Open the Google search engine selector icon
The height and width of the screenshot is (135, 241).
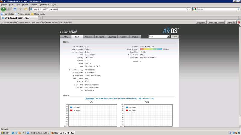[x=194, y=9]
